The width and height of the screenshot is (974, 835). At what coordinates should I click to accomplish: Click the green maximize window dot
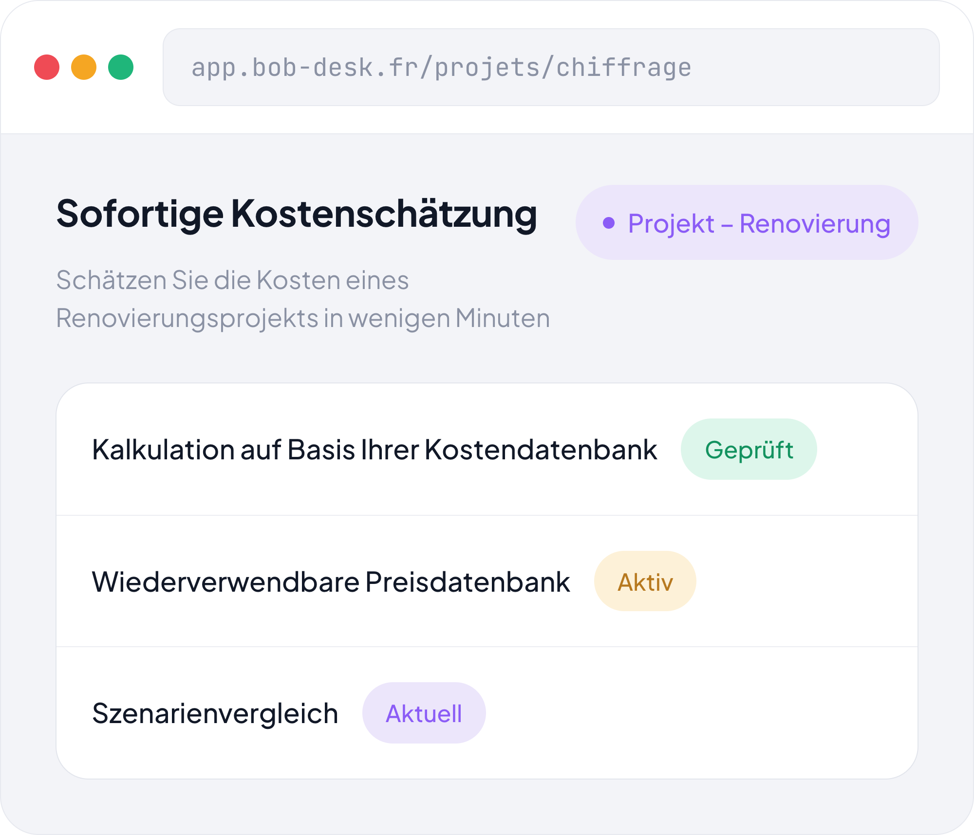tap(121, 67)
